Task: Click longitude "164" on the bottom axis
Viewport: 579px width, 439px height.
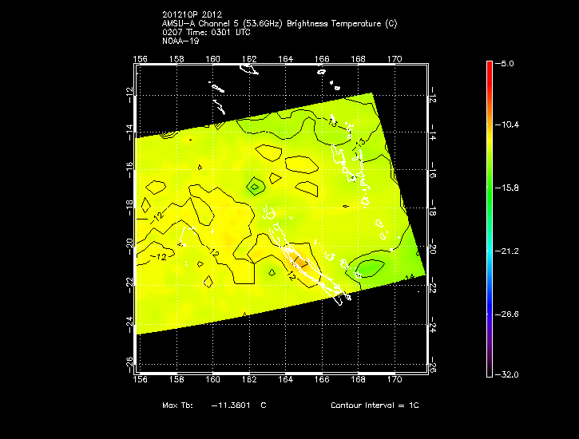Action: (x=285, y=379)
